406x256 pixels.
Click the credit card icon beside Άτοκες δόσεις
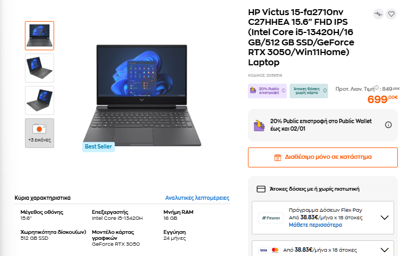(x=261, y=189)
